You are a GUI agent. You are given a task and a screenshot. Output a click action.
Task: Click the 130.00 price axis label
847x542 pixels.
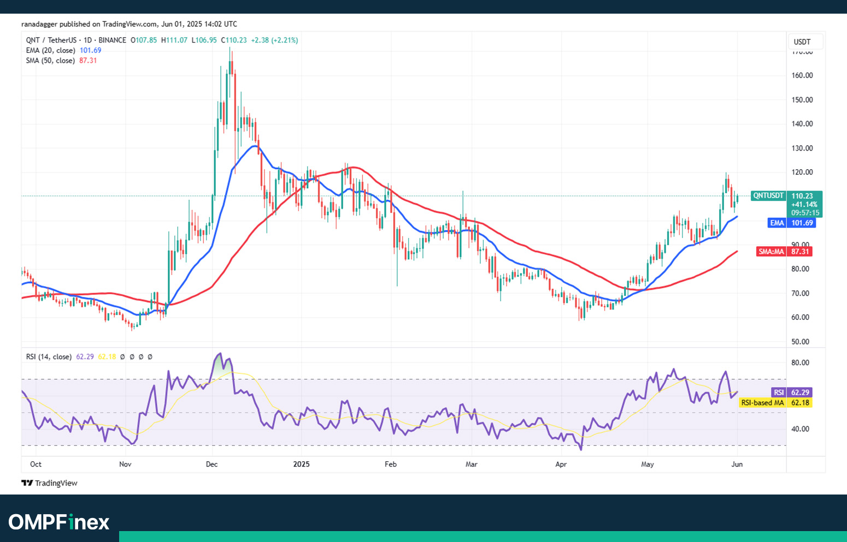click(802, 148)
